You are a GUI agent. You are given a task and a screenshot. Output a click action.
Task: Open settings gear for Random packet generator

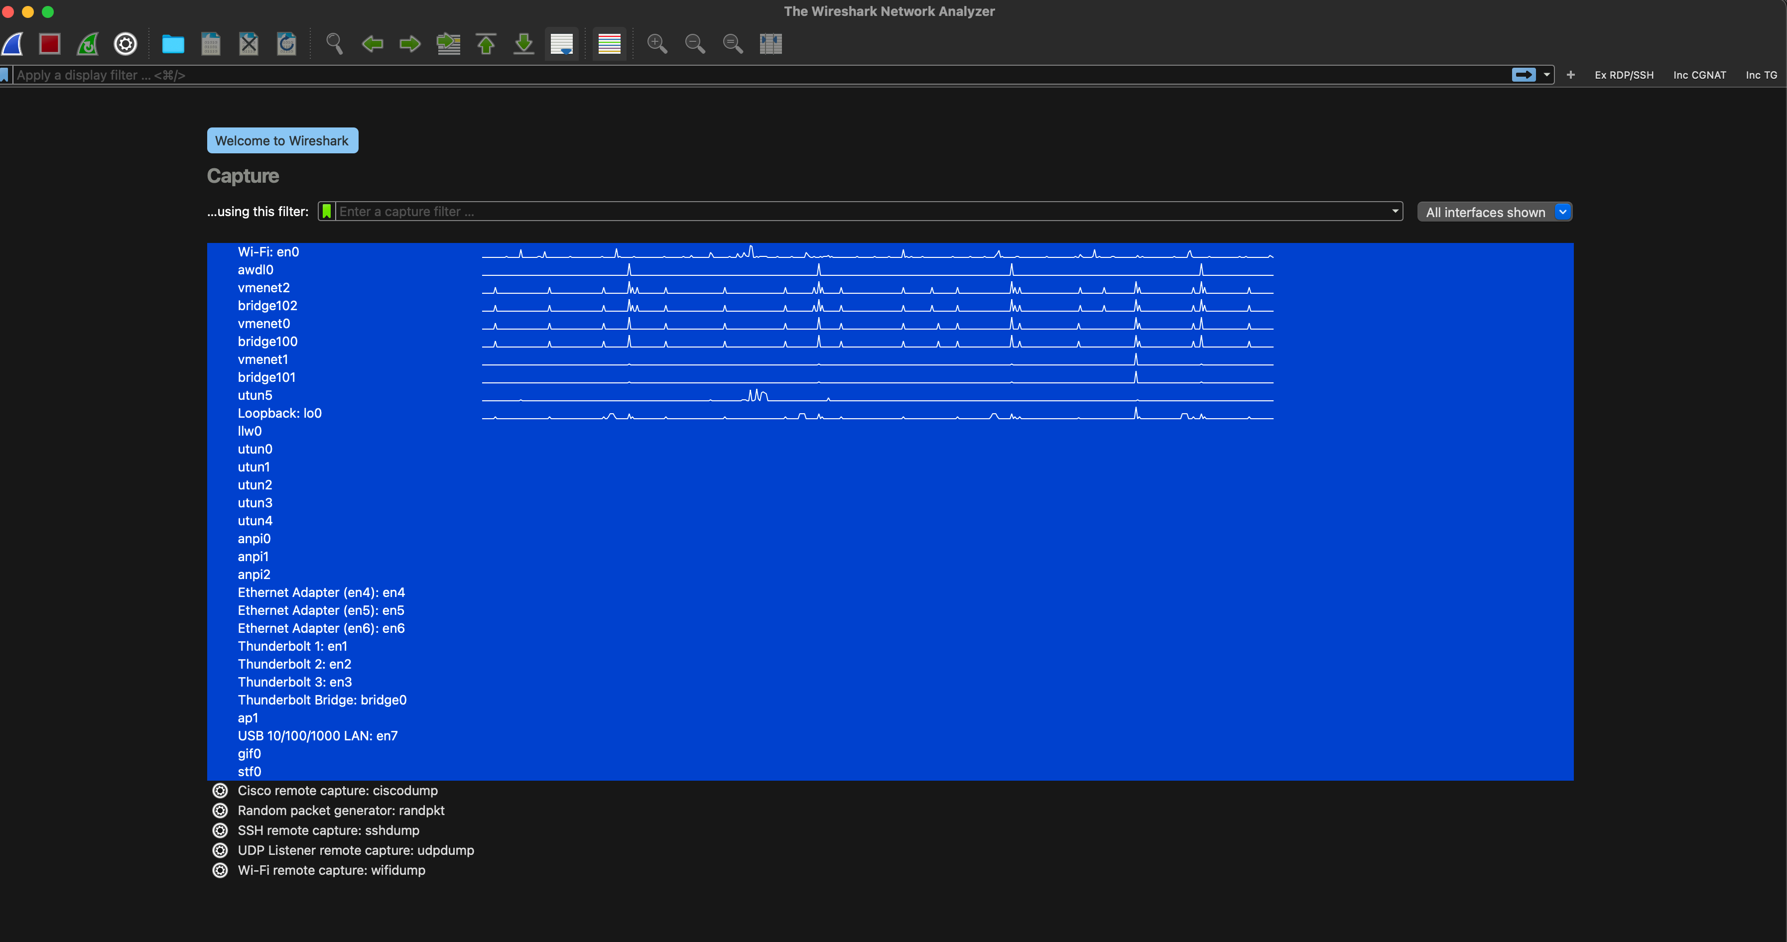pyautogui.click(x=220, y=811)
